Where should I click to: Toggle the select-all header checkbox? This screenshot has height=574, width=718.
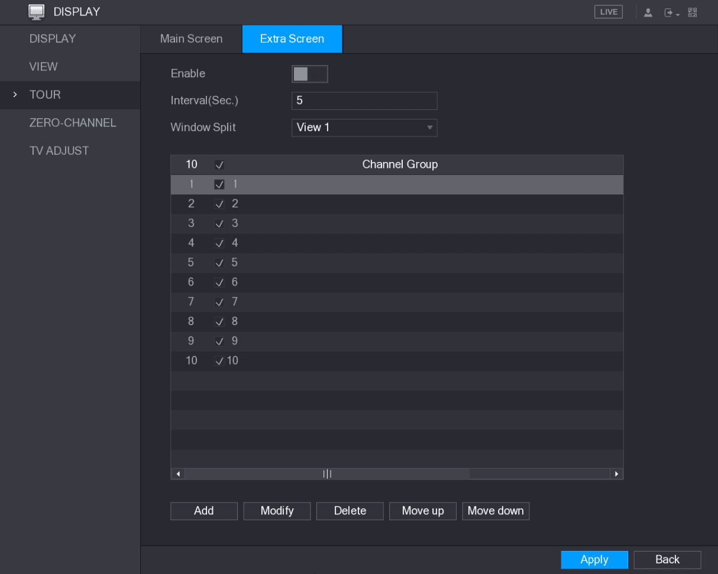[x=219, y=165]
